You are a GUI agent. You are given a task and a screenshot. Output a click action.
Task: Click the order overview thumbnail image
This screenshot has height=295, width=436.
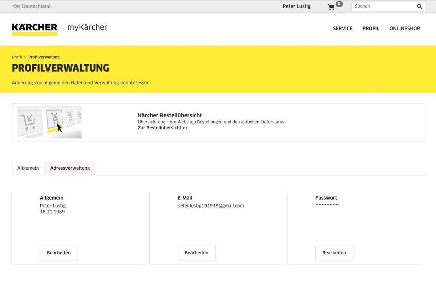pos(49,122)
